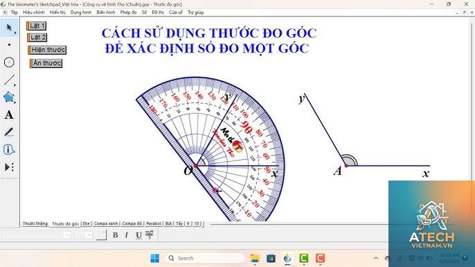
Task: Select the Compass circle tool
Action: (9, 62)
